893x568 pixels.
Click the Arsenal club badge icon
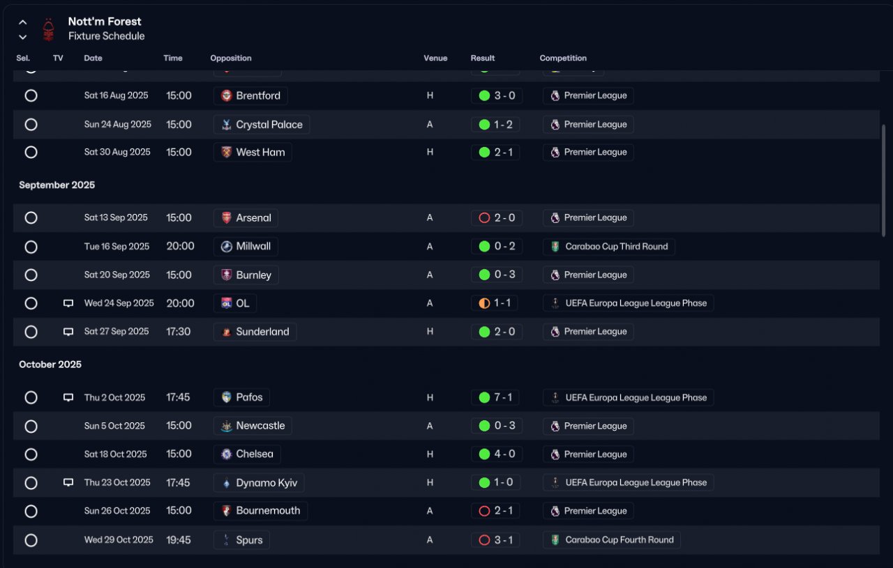click(226, 218)
